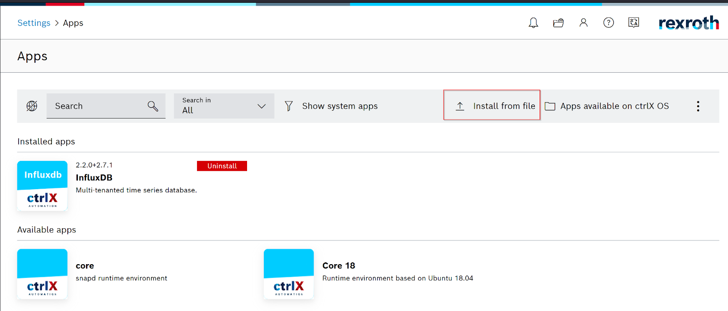This screenshot has width=728, height=311.
Task: Select the InfluxDB app name
Action: 94,177
